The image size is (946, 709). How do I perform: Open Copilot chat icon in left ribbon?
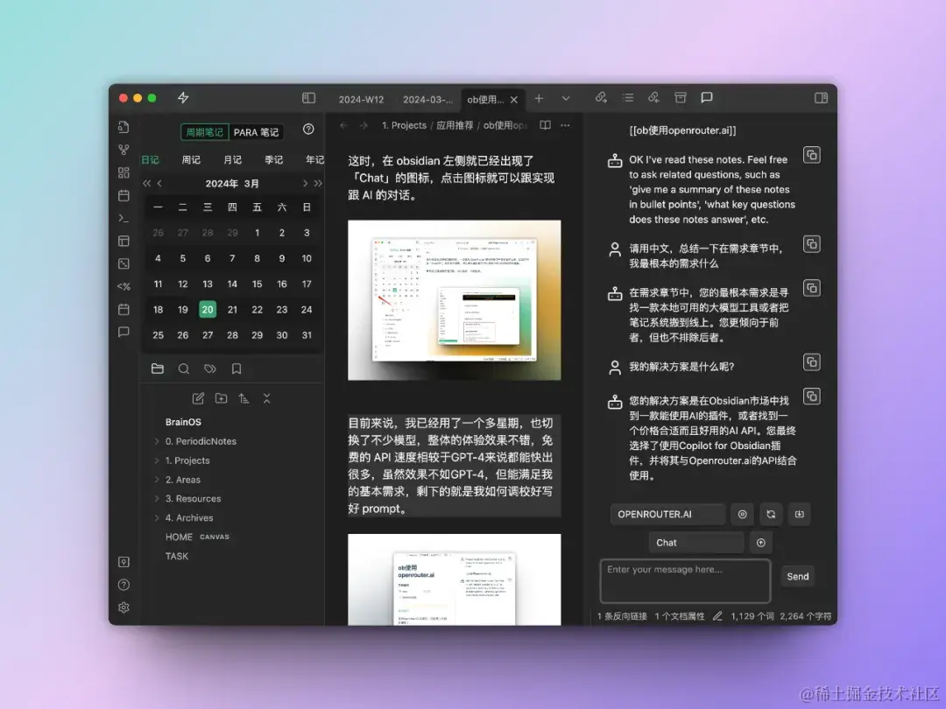click(124, 333)
